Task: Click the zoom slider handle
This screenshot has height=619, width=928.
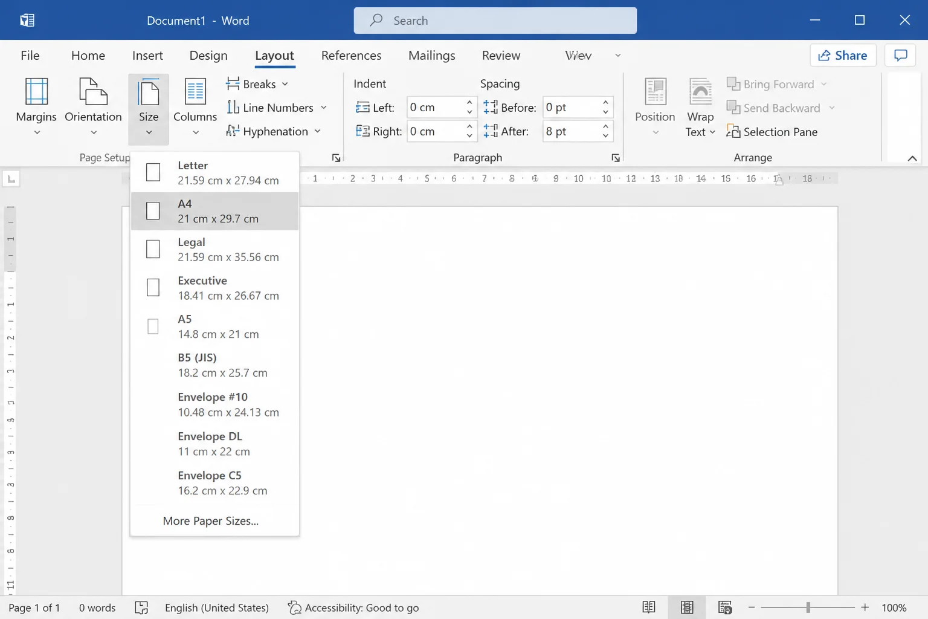Action: (x=808, y=608)
